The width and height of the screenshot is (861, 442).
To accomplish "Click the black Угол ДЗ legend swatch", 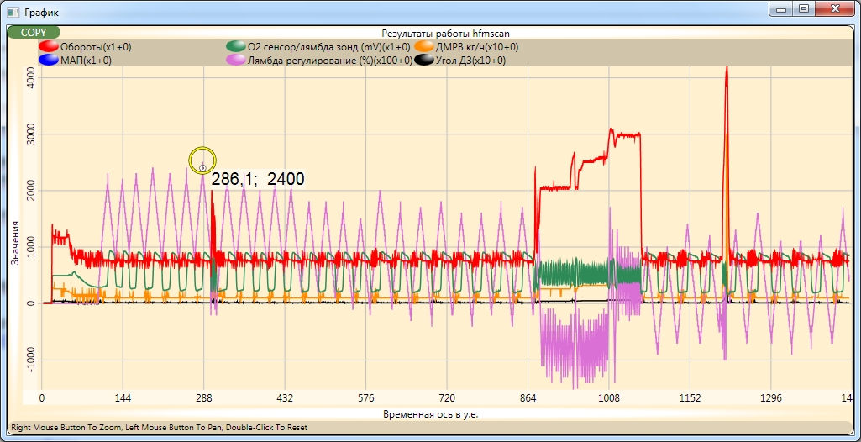I will click(x=424, y=61).
